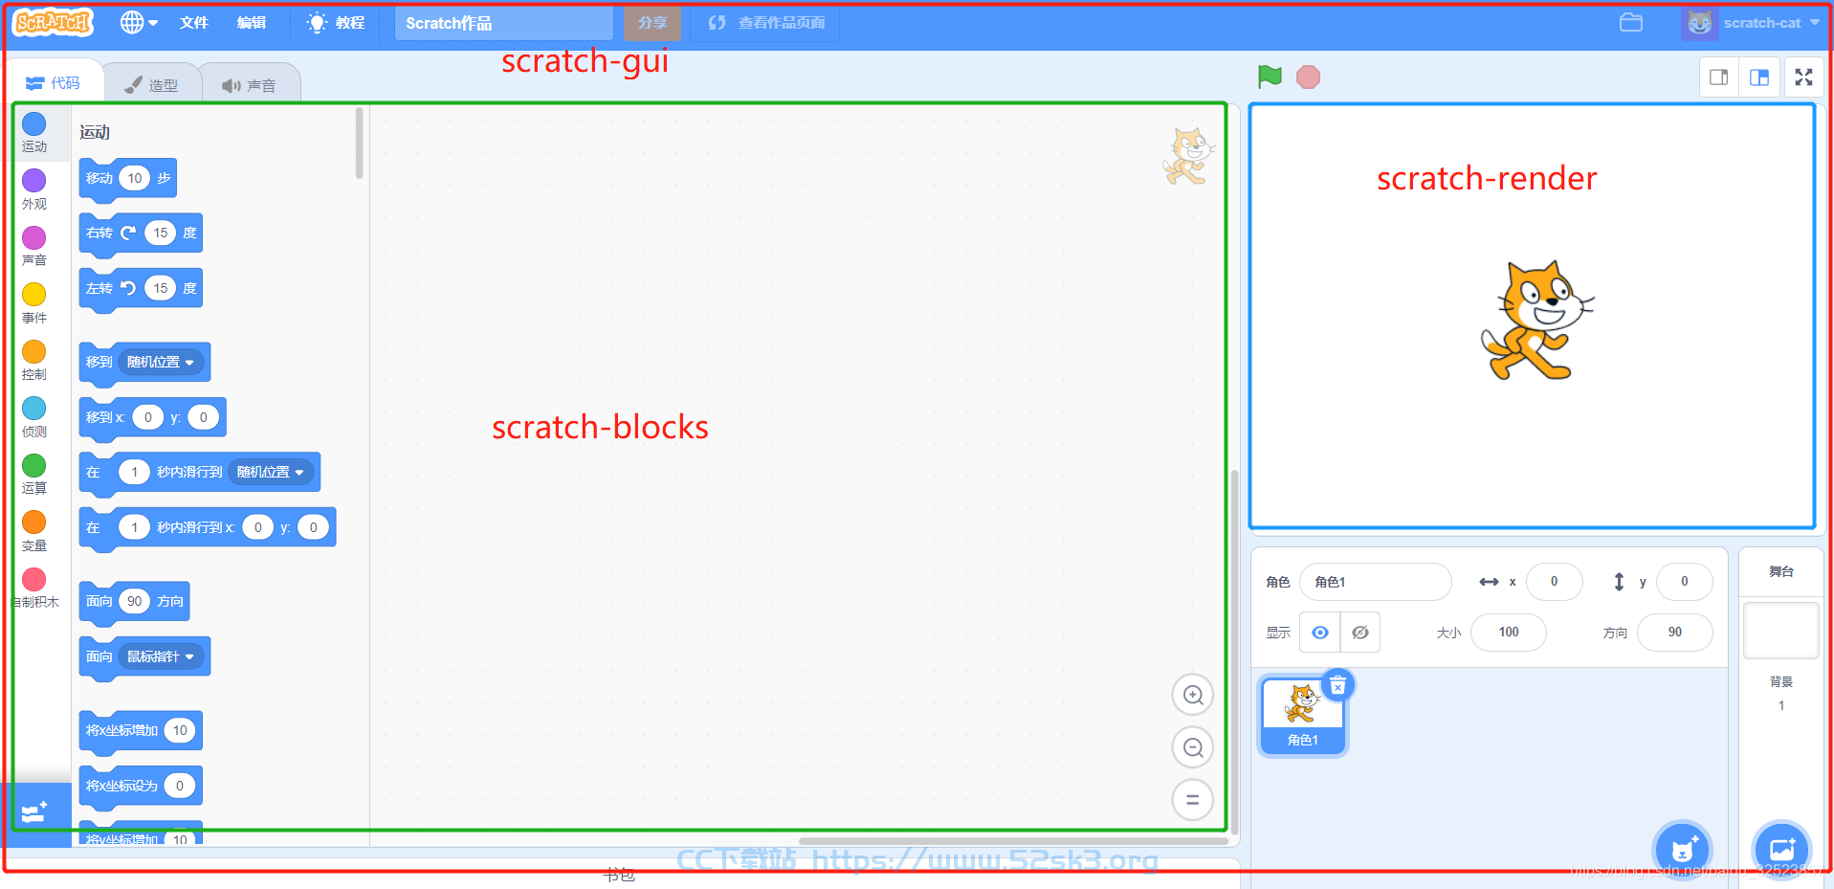Zoom out the blocks workspace
This screenshot has width=1834, height=889.
point(1193,747)
